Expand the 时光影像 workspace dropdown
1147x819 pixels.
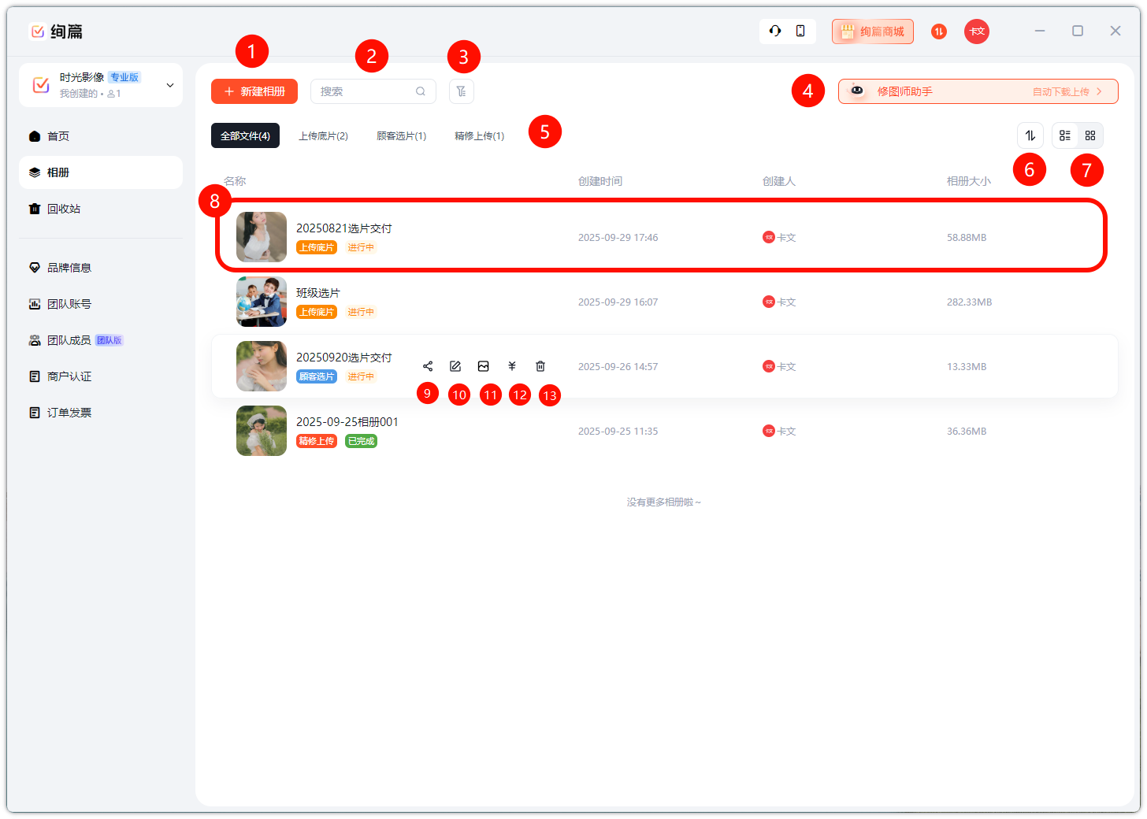[169, 85]
